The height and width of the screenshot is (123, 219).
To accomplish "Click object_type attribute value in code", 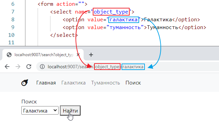I will point(111,12).
